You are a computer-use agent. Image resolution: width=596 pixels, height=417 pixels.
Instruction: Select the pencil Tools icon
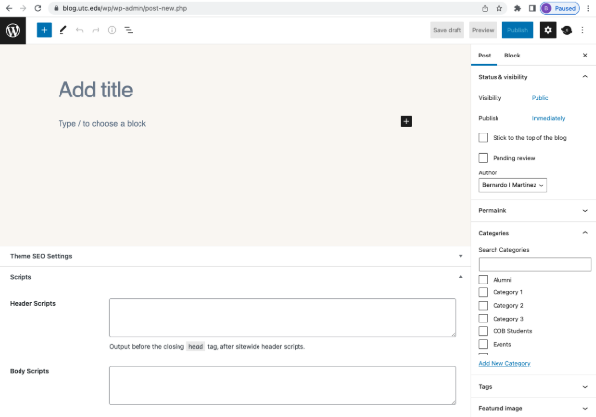pyautogui.click(x=63, y=30)
